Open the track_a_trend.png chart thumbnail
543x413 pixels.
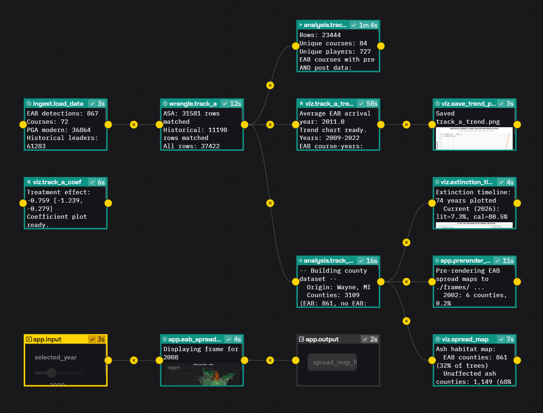474,138
